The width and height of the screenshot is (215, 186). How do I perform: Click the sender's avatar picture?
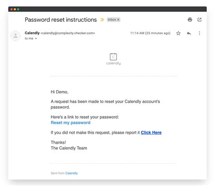15,36
